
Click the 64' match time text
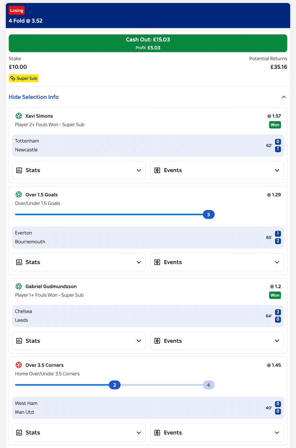[x=269, y=316]
